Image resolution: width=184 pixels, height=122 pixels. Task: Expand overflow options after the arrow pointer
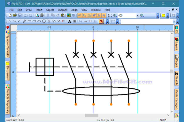(107, 22)
